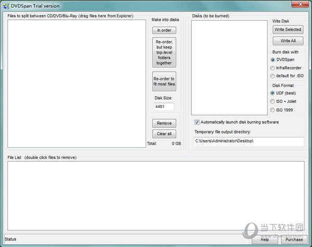Click Re-order but keep top-level folders together
Image resolution: width=312 pixels, height=247 pixels.
(x=164, y=53)
